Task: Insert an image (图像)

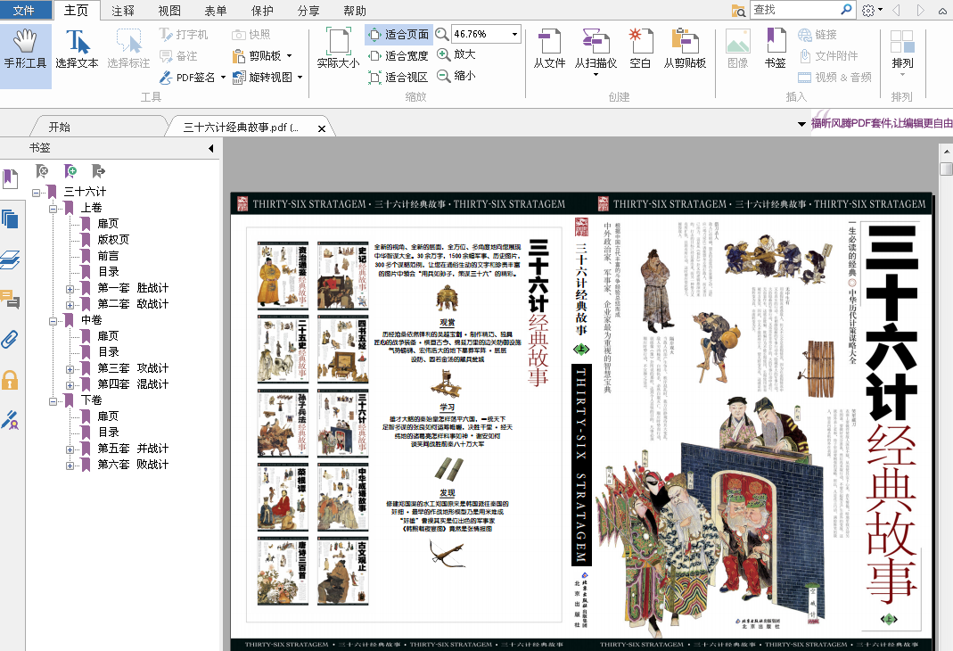Action: coord(738,49)
